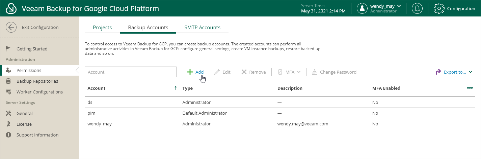Click the Edit button label
Image resolution: width=481 pixels, height=159 pixels.
pyautogui.click(x=226, y=72)
